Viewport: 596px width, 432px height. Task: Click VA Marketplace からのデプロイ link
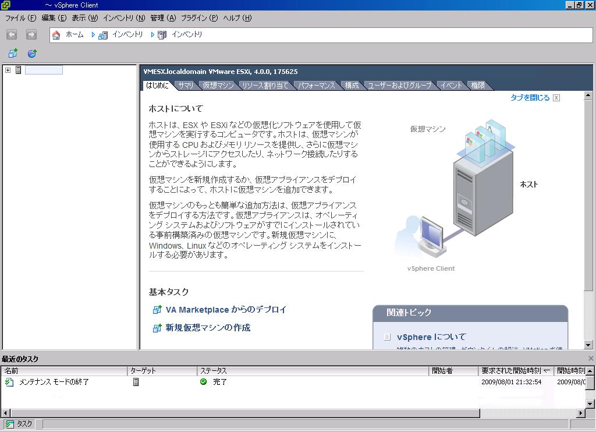tap(226, 310)
